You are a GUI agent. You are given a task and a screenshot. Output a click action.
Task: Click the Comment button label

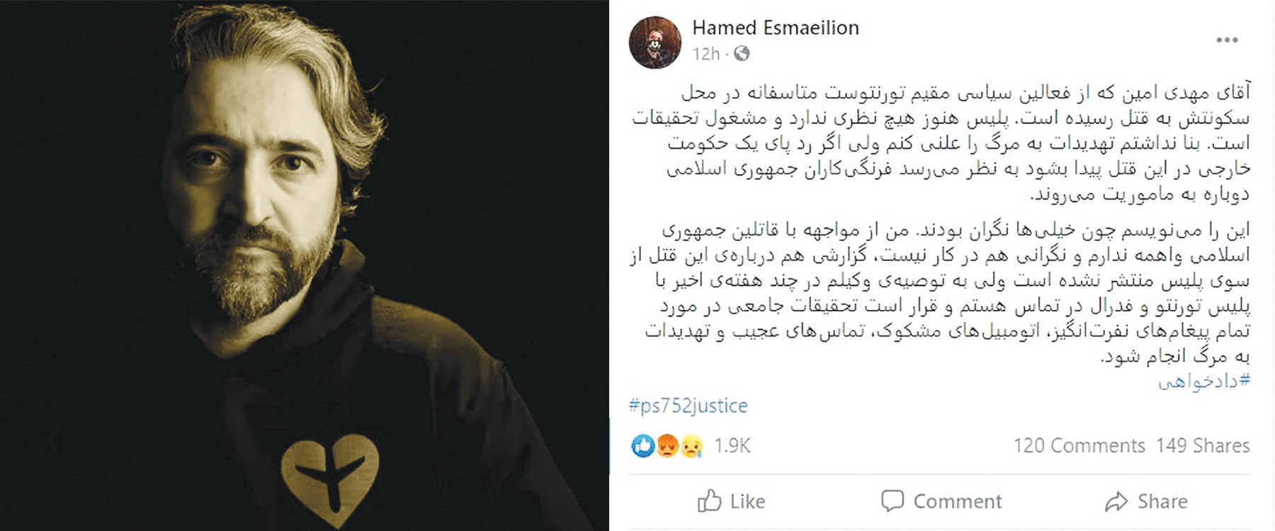957,501
